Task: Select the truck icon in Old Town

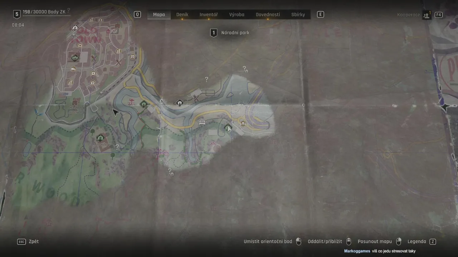Action: tap(73, 69)
